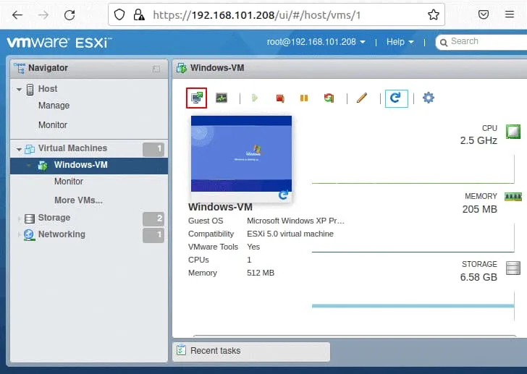Viewport: 527px width, 374px height.
Task: Click More VMs... link
Action: [x=78, y=200]
